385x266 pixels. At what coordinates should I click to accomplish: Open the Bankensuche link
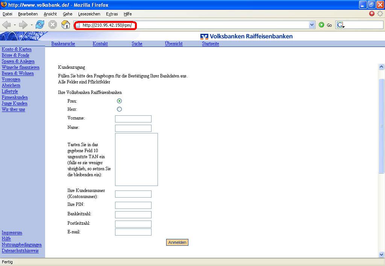tap(63, 44)
